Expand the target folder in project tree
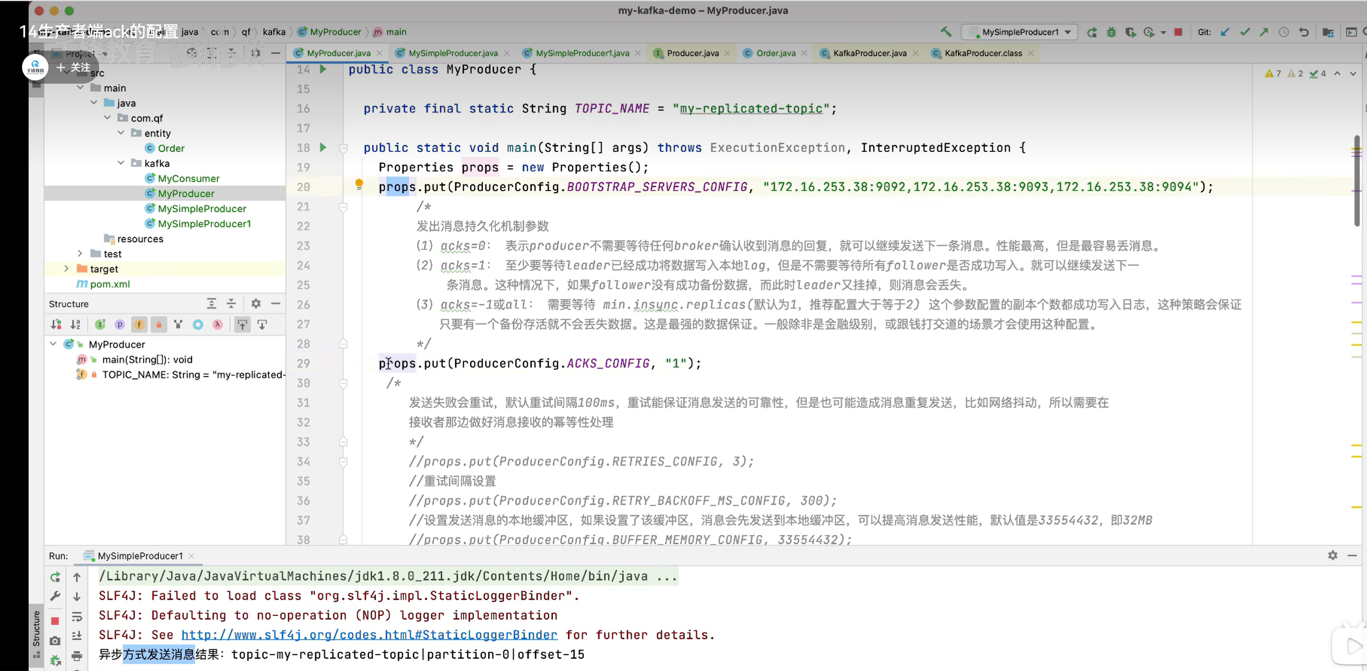Image resolution: width=1367 pixels, height=671 pixels. [66, 269]
